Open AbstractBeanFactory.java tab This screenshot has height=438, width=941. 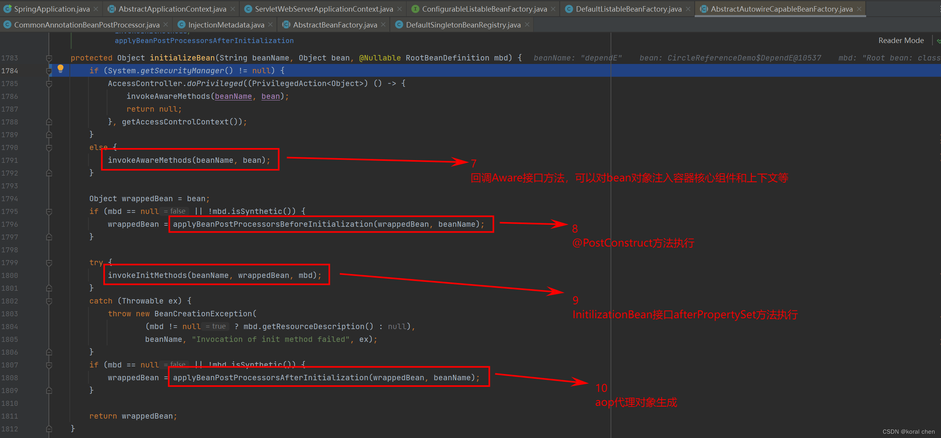point(335,25)
